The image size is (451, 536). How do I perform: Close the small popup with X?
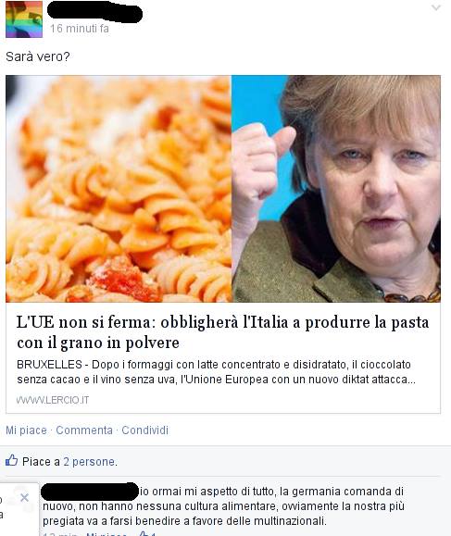(24, 498)
